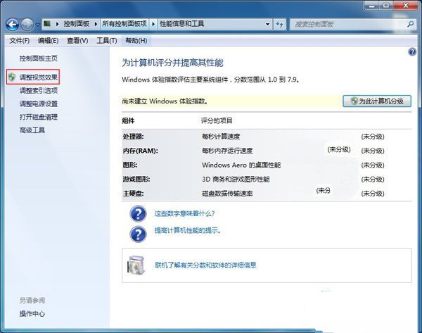Go back with the blue arrow button
Screen dimensions: 422x333
point(12,25)
